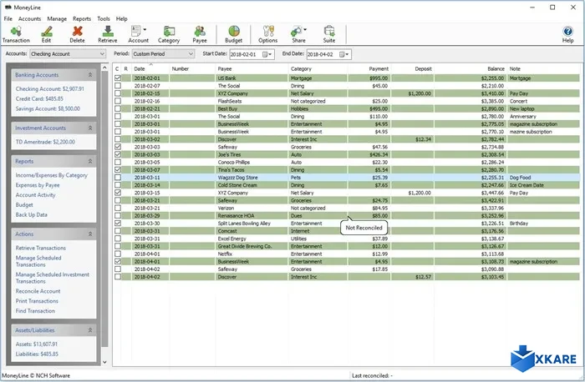The height and width of the screenshot is (382, 585).
Task: Sort by the Balance column header
Action: [x=470, y=69]
